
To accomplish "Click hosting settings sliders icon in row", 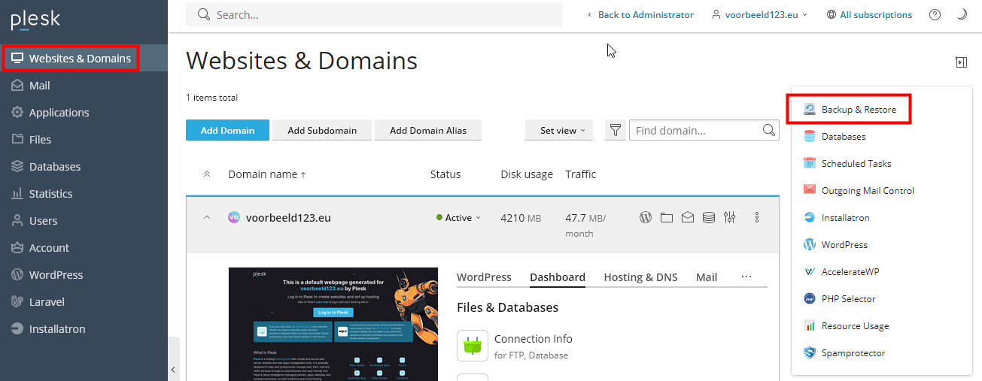I will [x=729, y=218].
